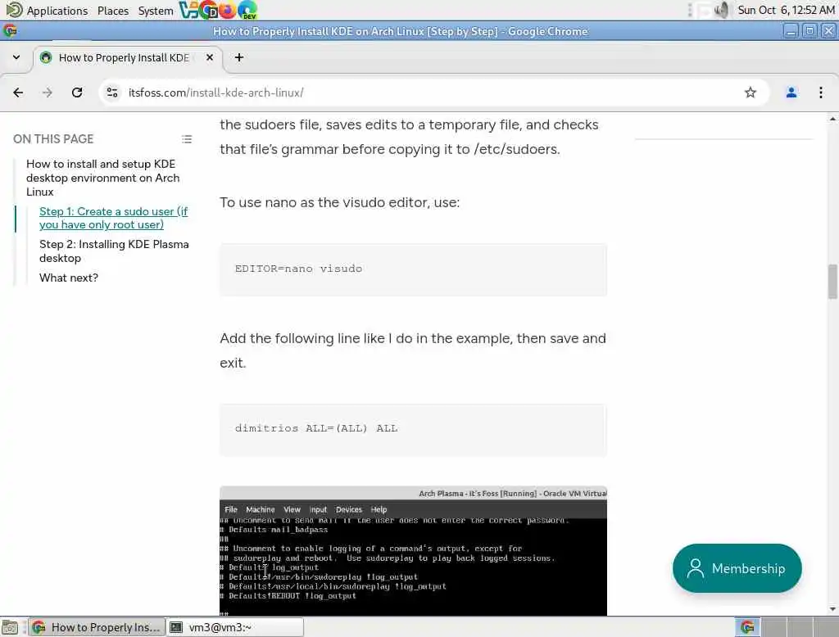Click the page vertical scrollbar thumb
Screen dimensions: 839x637
click(832, 282)
